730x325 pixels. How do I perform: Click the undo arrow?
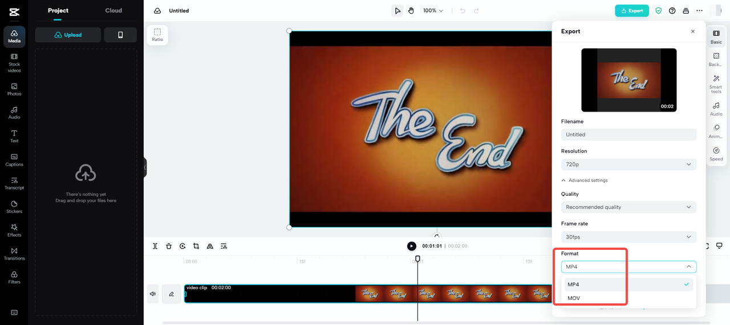pos(463,11)
